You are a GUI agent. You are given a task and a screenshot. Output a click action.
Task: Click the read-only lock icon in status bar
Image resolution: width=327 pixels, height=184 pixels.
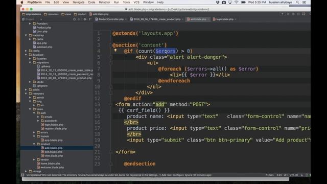[302, 175]
